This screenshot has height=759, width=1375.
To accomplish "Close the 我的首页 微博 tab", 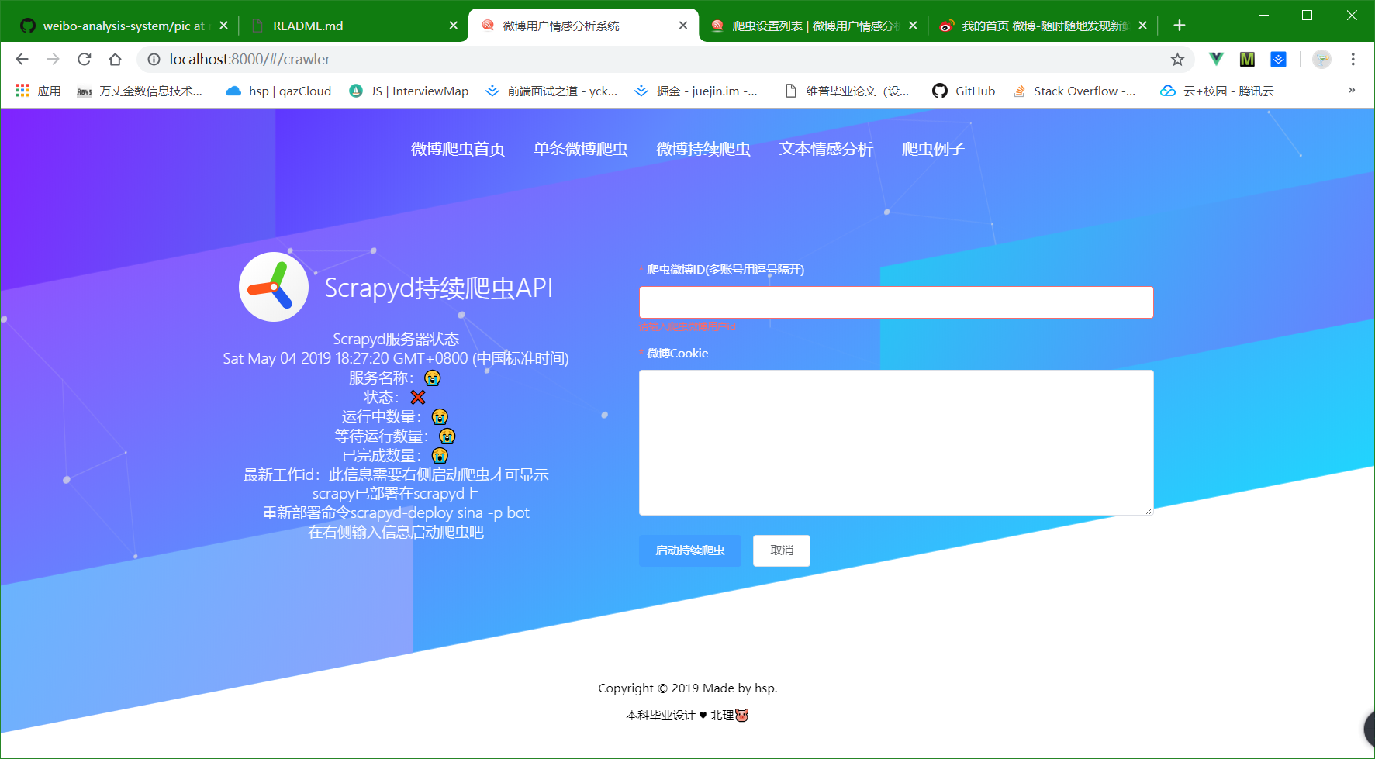I will [1142, 26].
